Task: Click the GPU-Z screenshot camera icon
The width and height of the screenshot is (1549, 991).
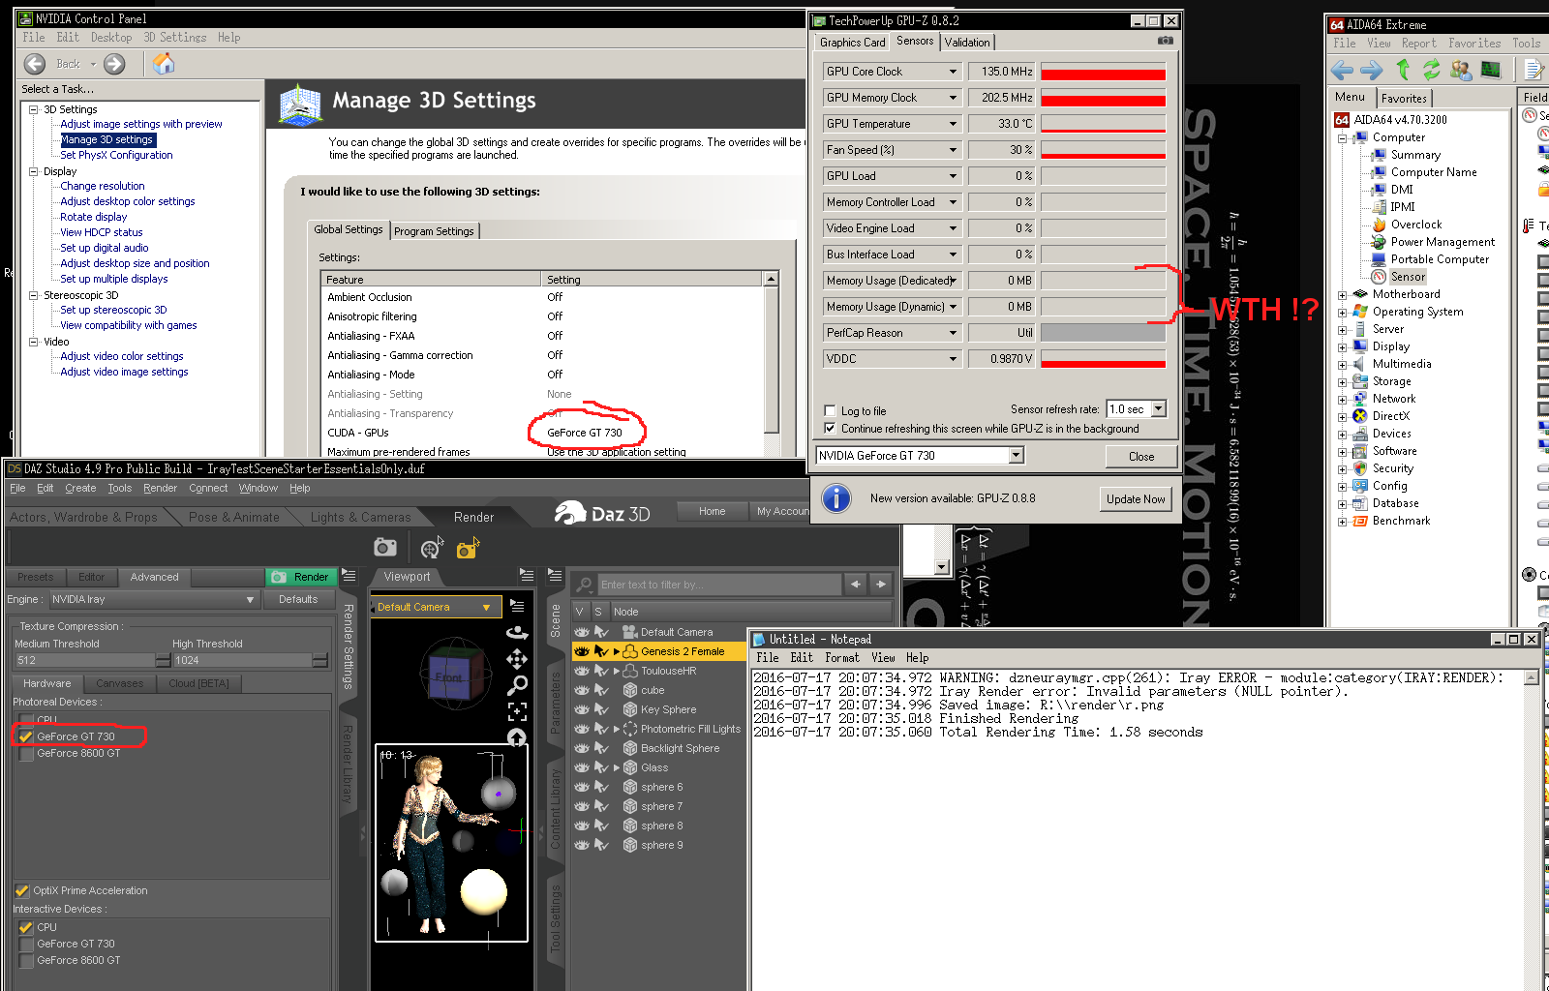Action: [x=1166, y=41]
